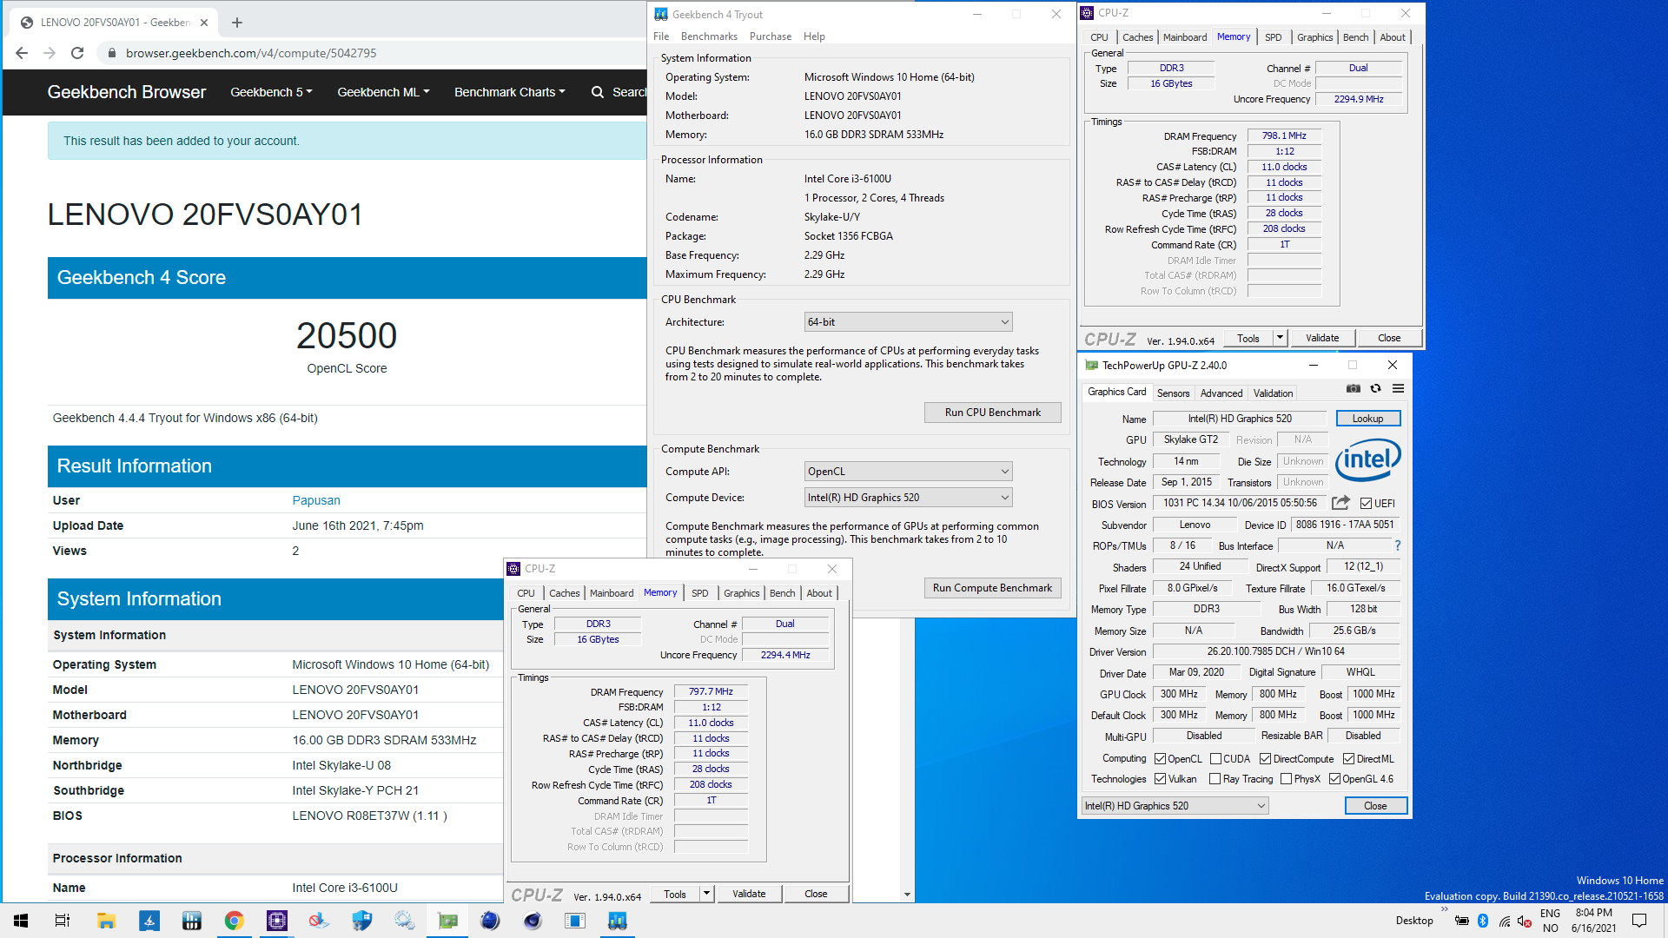This screenshot has height=938, width=1668.
Task: Open the GPU-Z hamburger menu
Action: click(1398, 388)
